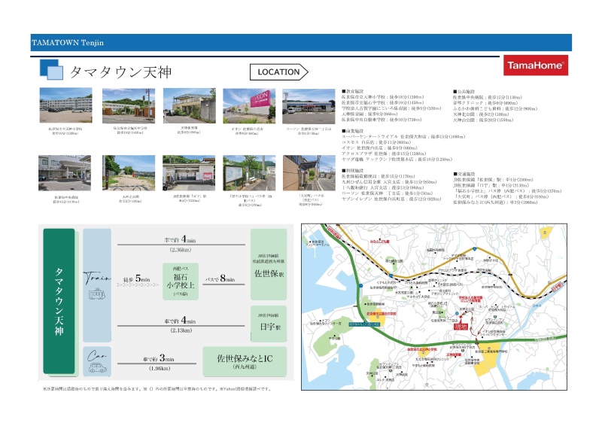The image size is (602, 426).
Task: Click the car icon under Car
Action: coord(97,369)
